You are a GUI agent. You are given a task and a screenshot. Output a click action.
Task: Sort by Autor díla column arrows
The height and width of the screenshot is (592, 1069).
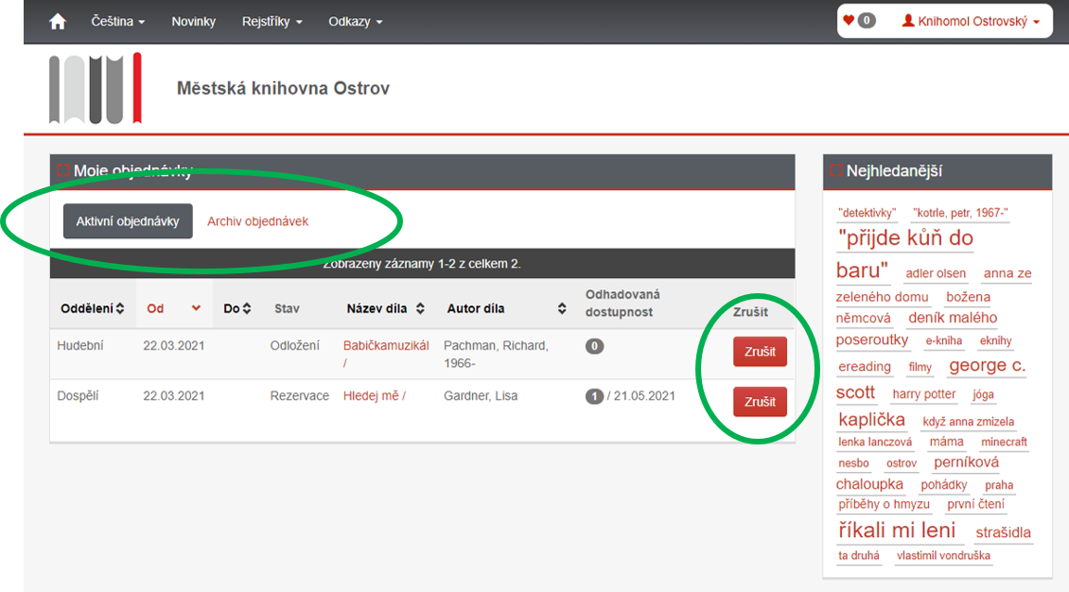pyautogui.click(x=561, y=308)
